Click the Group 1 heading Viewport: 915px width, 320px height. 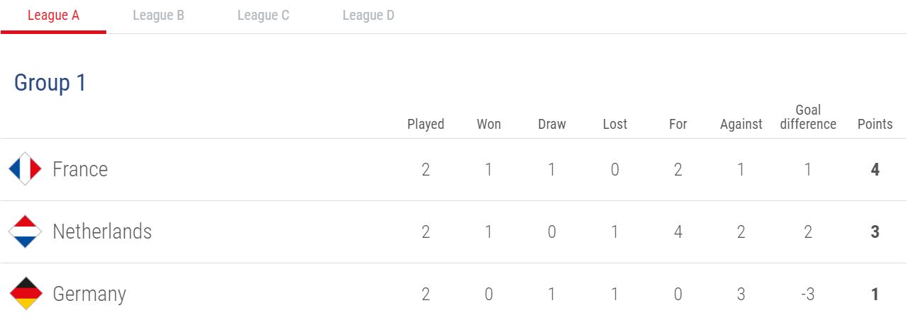point(50,83)
